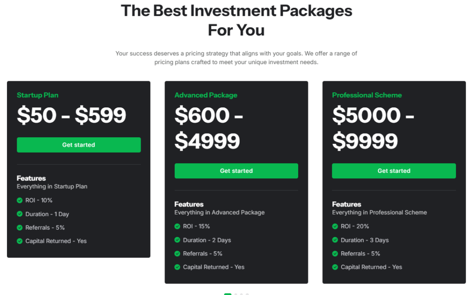
Task: Select the Advanced Package title
Action: 206,95
